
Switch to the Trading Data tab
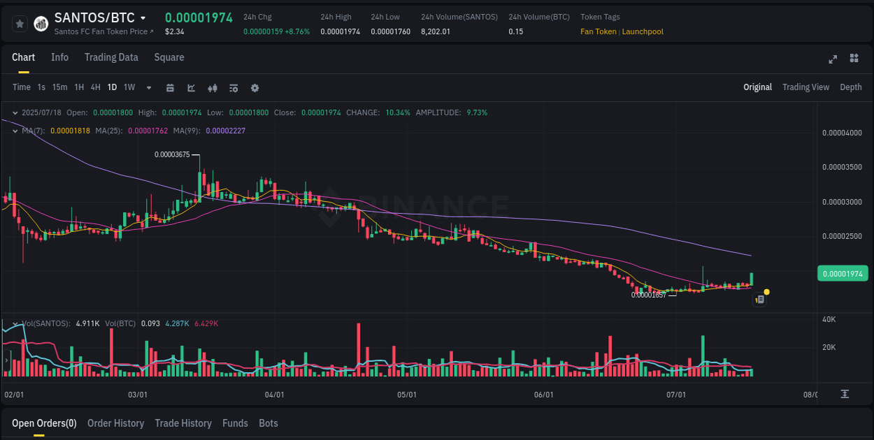[x=111, y=57]
